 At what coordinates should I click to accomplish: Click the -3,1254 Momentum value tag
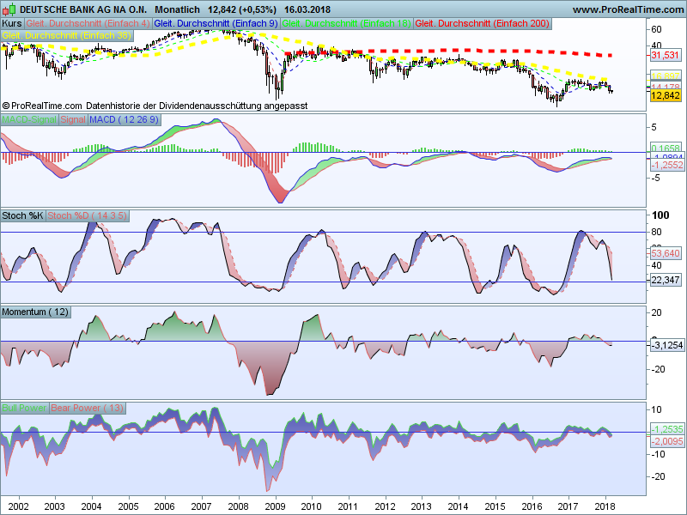[666, 345]
